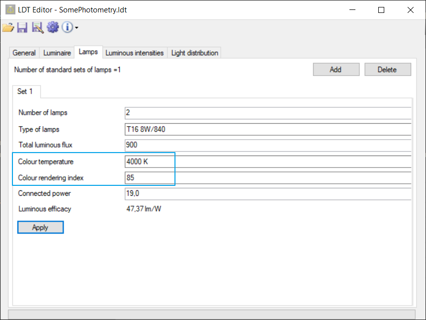Click the Colour rendering index field
Screen dimensions: 426x320
(x=149, y=177)
